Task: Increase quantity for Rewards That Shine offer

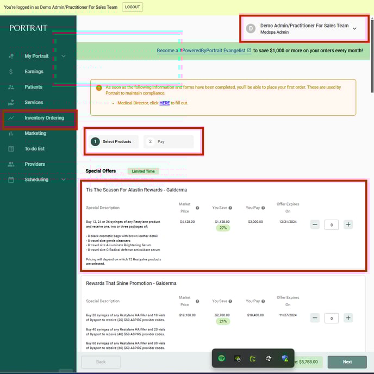Action: pyautogui.click(x=348, y=318)
